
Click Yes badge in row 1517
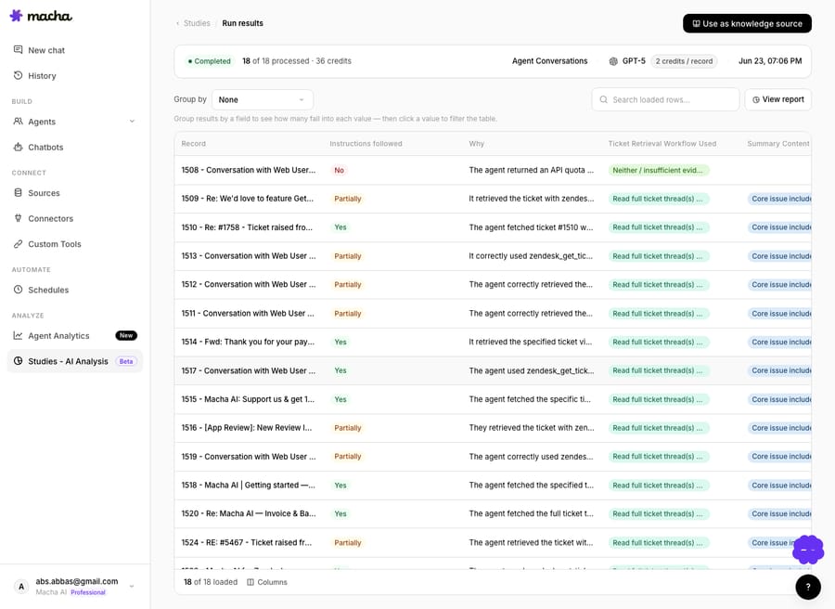pos(340,370)
